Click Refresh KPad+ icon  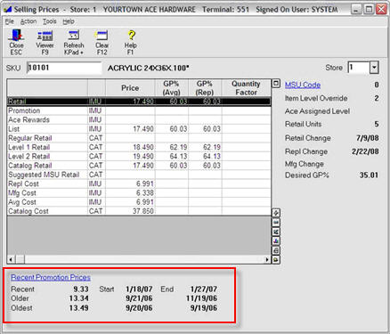pyautogui.click(x=74, y=42)
